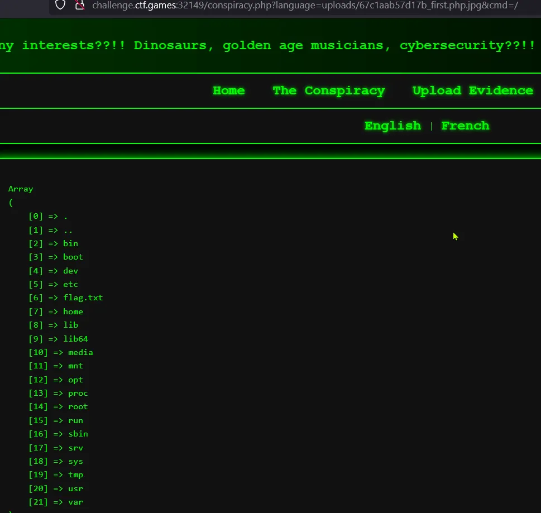Click the tmp directory entry
541x513 pixels.
pos(75,474)
